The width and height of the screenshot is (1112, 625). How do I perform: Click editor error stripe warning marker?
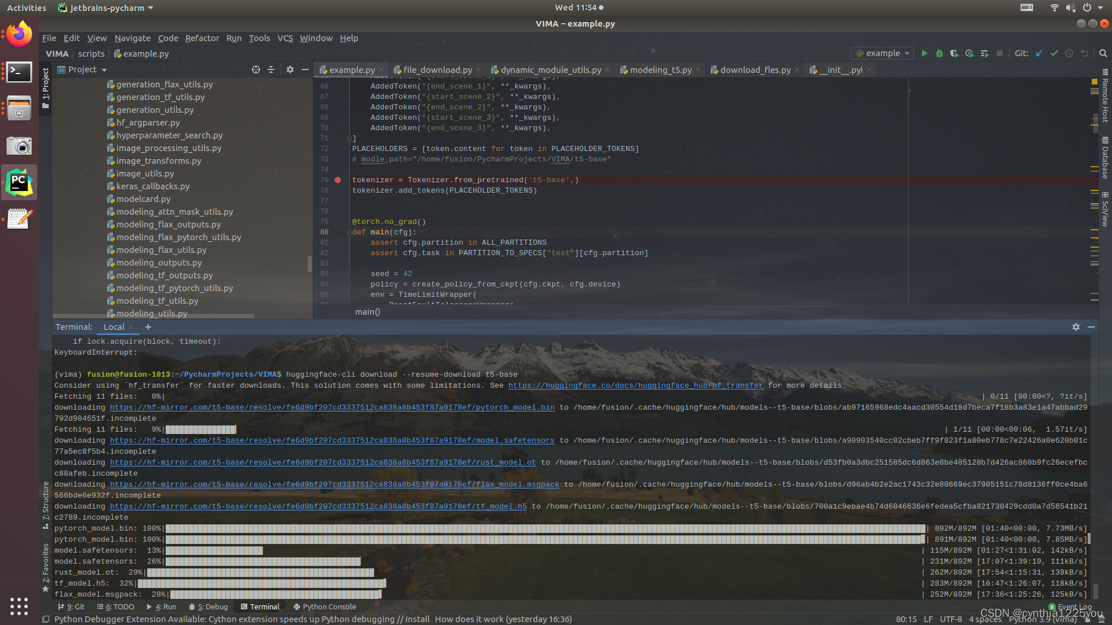pyautogui.click(x=1095, y=82)
